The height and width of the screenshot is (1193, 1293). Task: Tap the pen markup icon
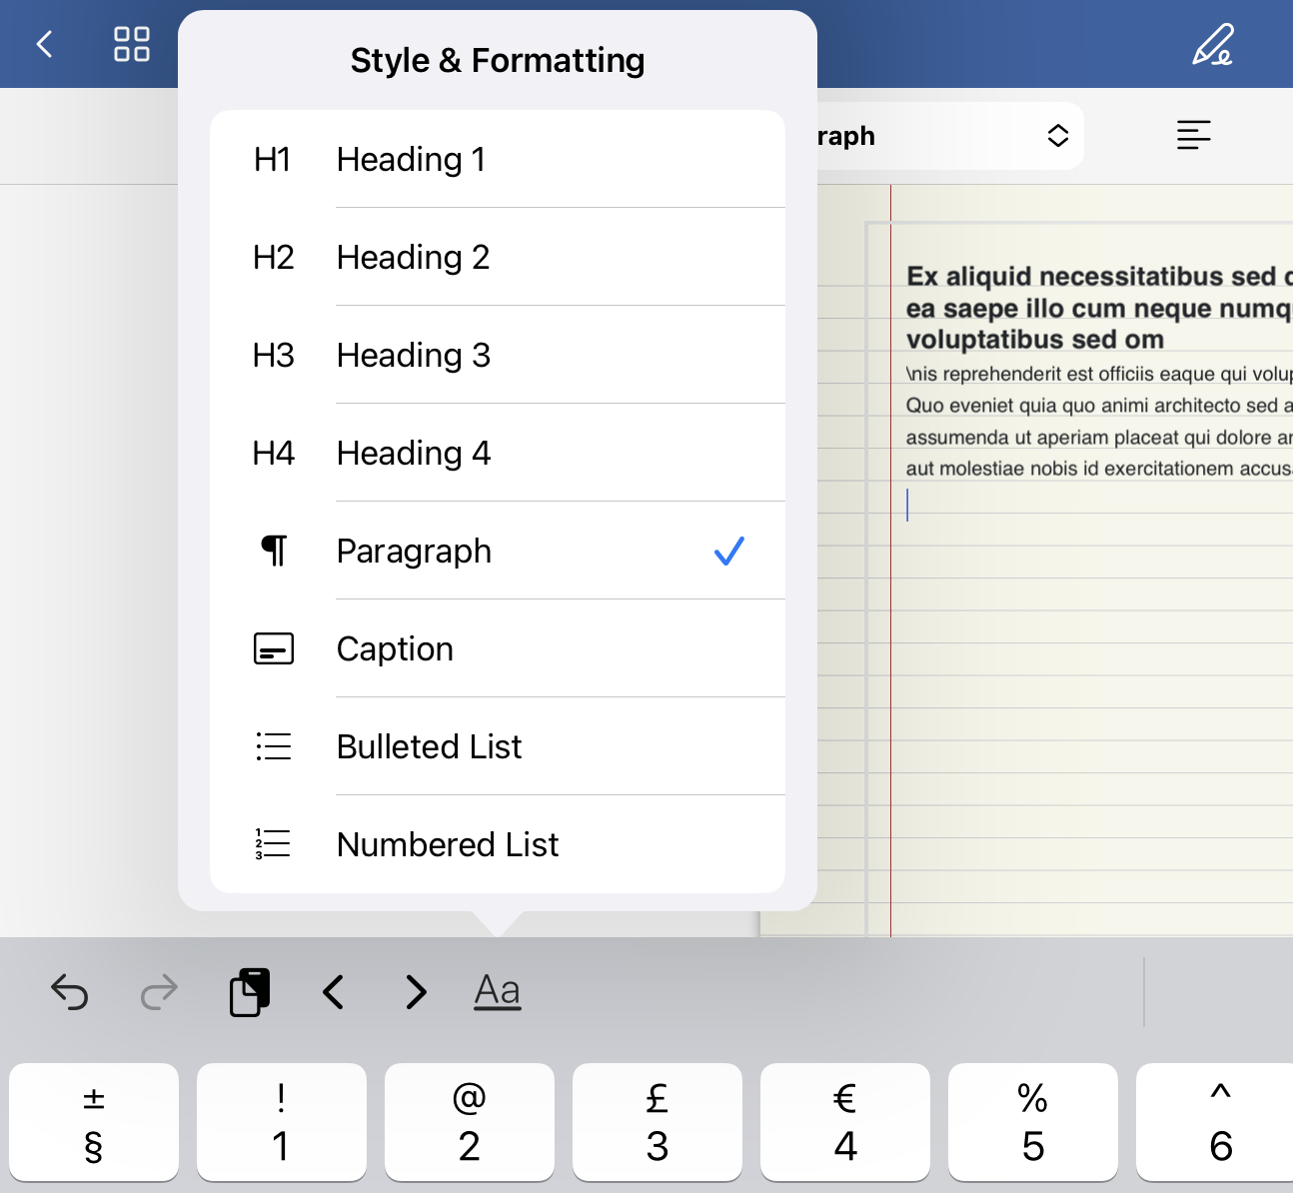tap(1212, 45)
